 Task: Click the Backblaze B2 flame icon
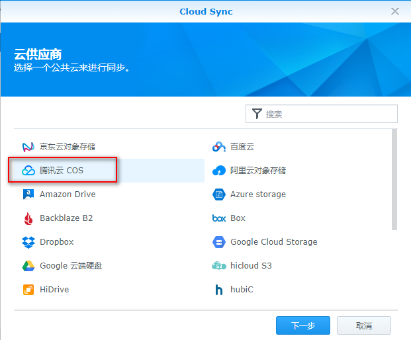pyautogui.click(x=28, y=218)
